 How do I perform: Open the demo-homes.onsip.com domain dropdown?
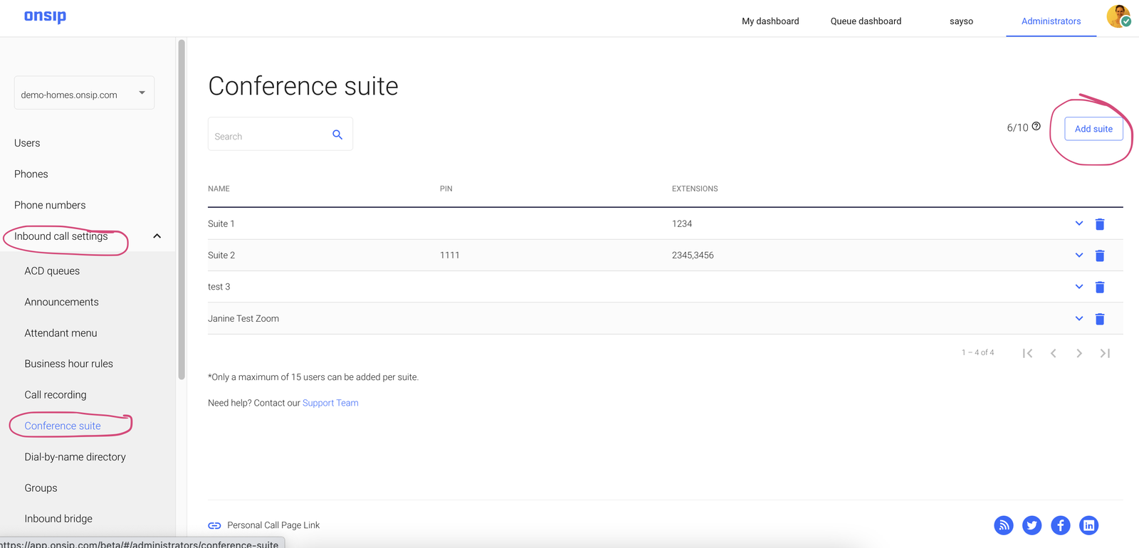pos(84,94)
